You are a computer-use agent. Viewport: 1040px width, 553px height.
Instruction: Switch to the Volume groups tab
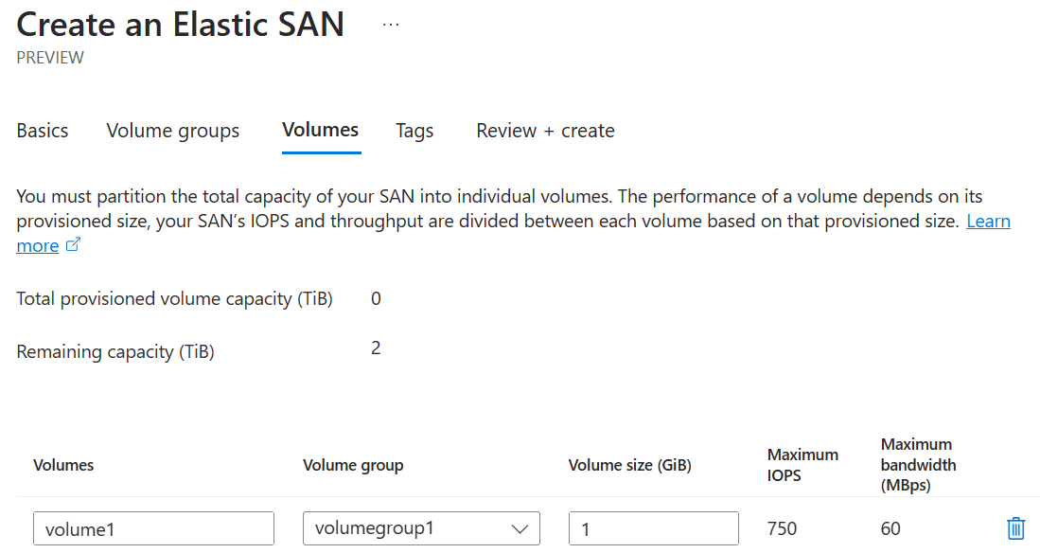tap(173, 131)
